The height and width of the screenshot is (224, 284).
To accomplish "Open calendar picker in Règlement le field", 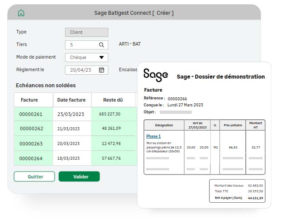I will (101, 70).
